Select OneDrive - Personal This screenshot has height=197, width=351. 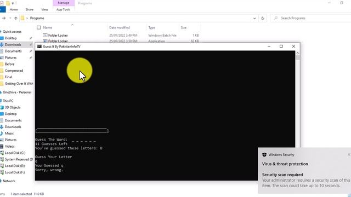point(17,92)
